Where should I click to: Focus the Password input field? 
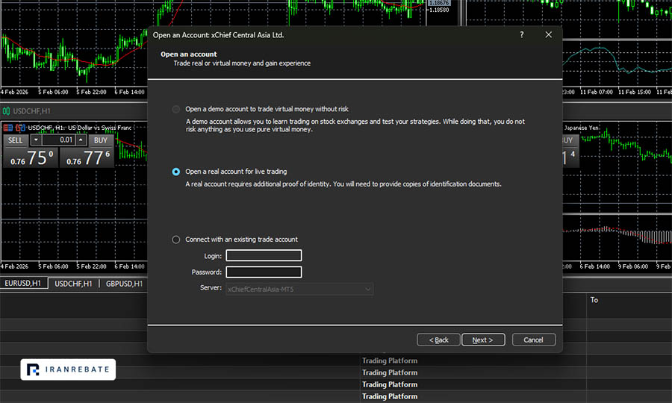(x=264, y=272)
